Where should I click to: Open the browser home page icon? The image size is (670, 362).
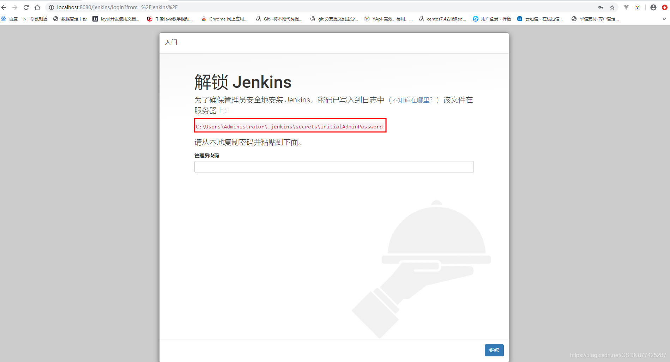point(37,7)
